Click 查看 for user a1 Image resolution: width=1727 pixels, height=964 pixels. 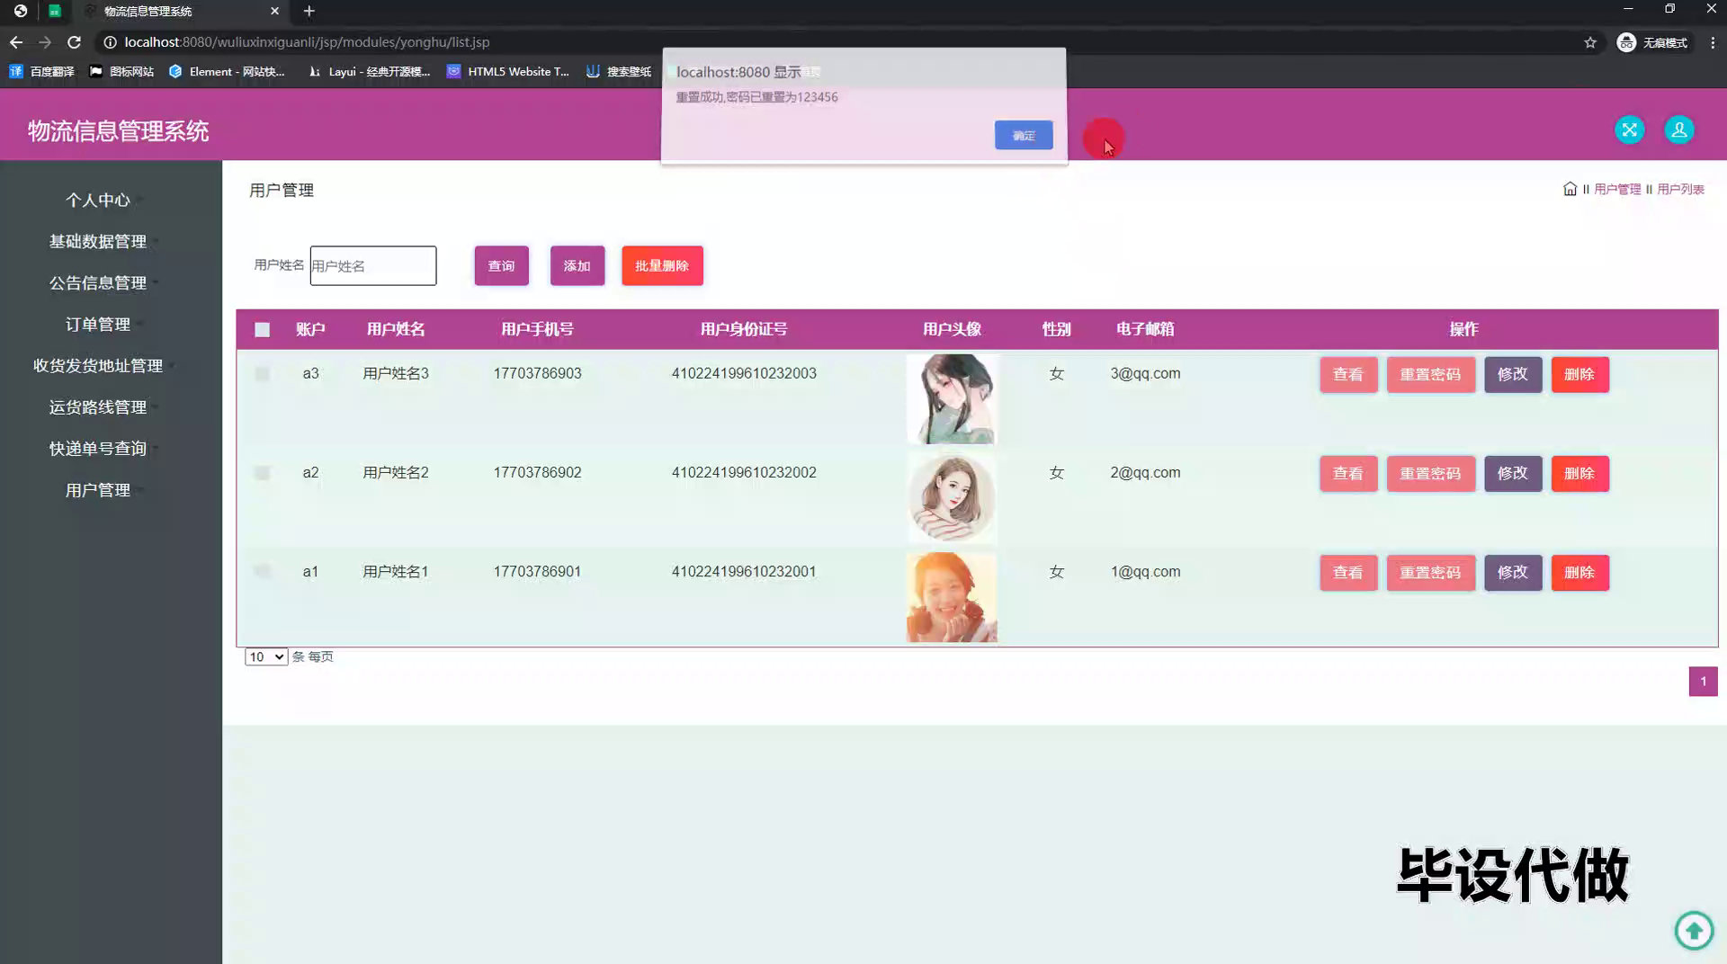[1348, 572]
